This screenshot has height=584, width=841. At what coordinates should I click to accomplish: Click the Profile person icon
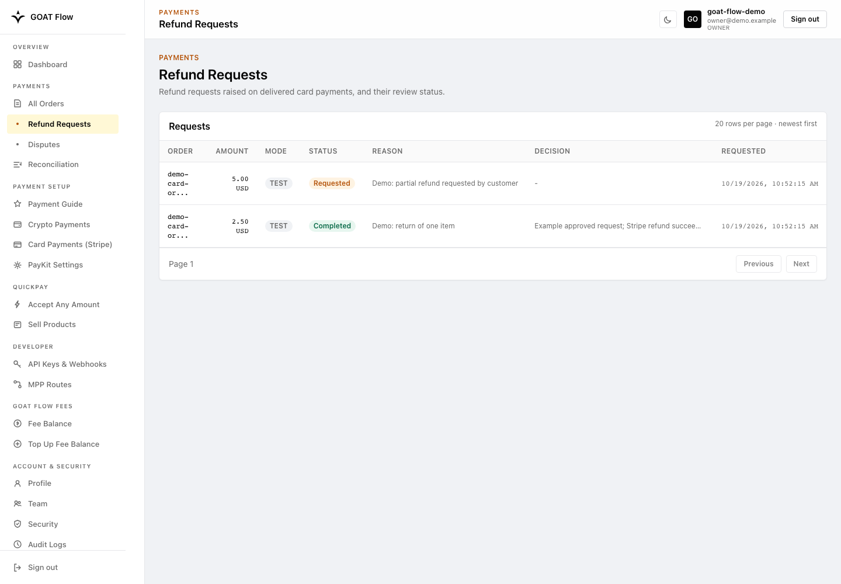click(x=18, y=484)
